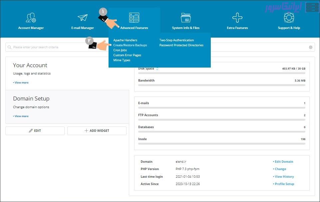This screenshot has height=202, width=320.
Task: Click View more under Your Account
Action: pyautogui.click(x=21, y=83)
